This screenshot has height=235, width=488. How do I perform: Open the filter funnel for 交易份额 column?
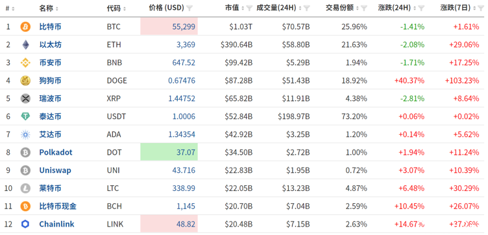(364, 8)
